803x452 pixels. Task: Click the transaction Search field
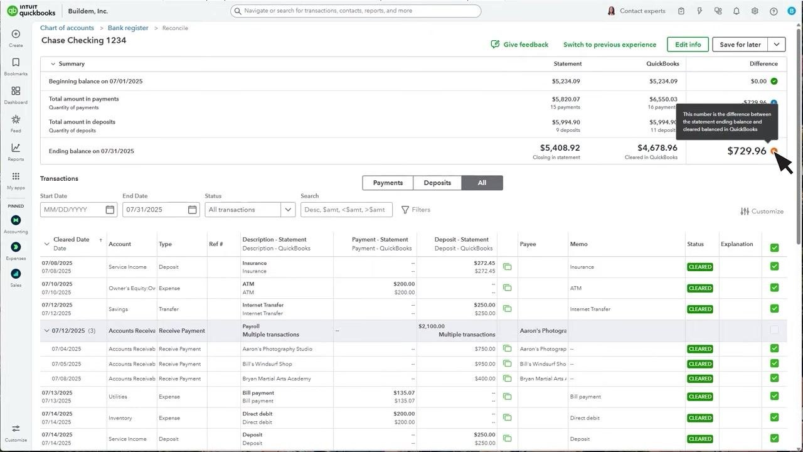click(x=347, y=210)
